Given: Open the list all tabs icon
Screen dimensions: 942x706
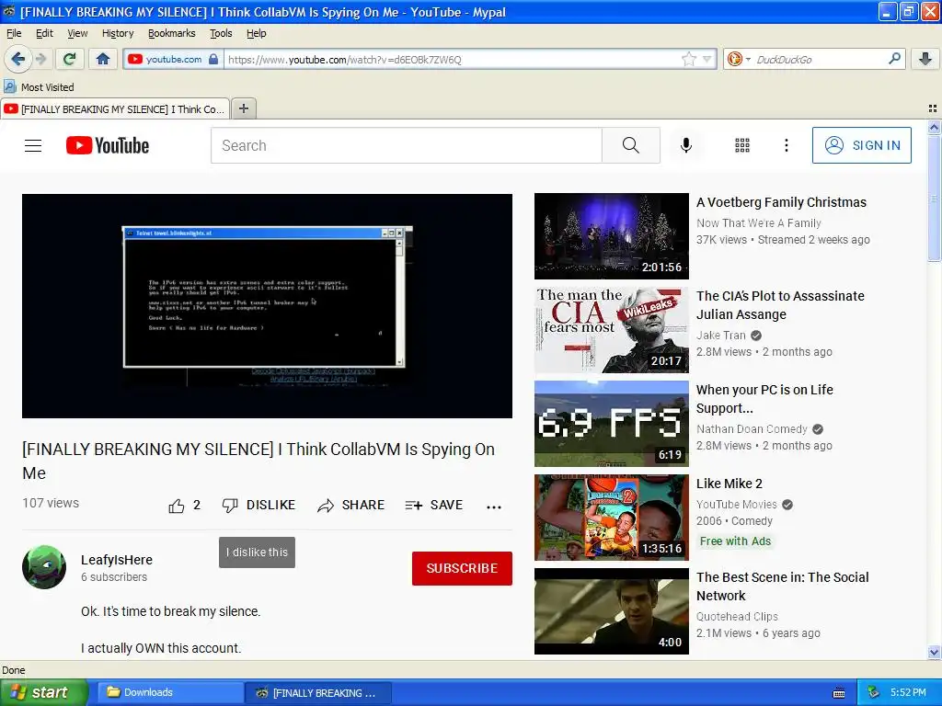Looking at the screenshot, I should tap(933, 108).
